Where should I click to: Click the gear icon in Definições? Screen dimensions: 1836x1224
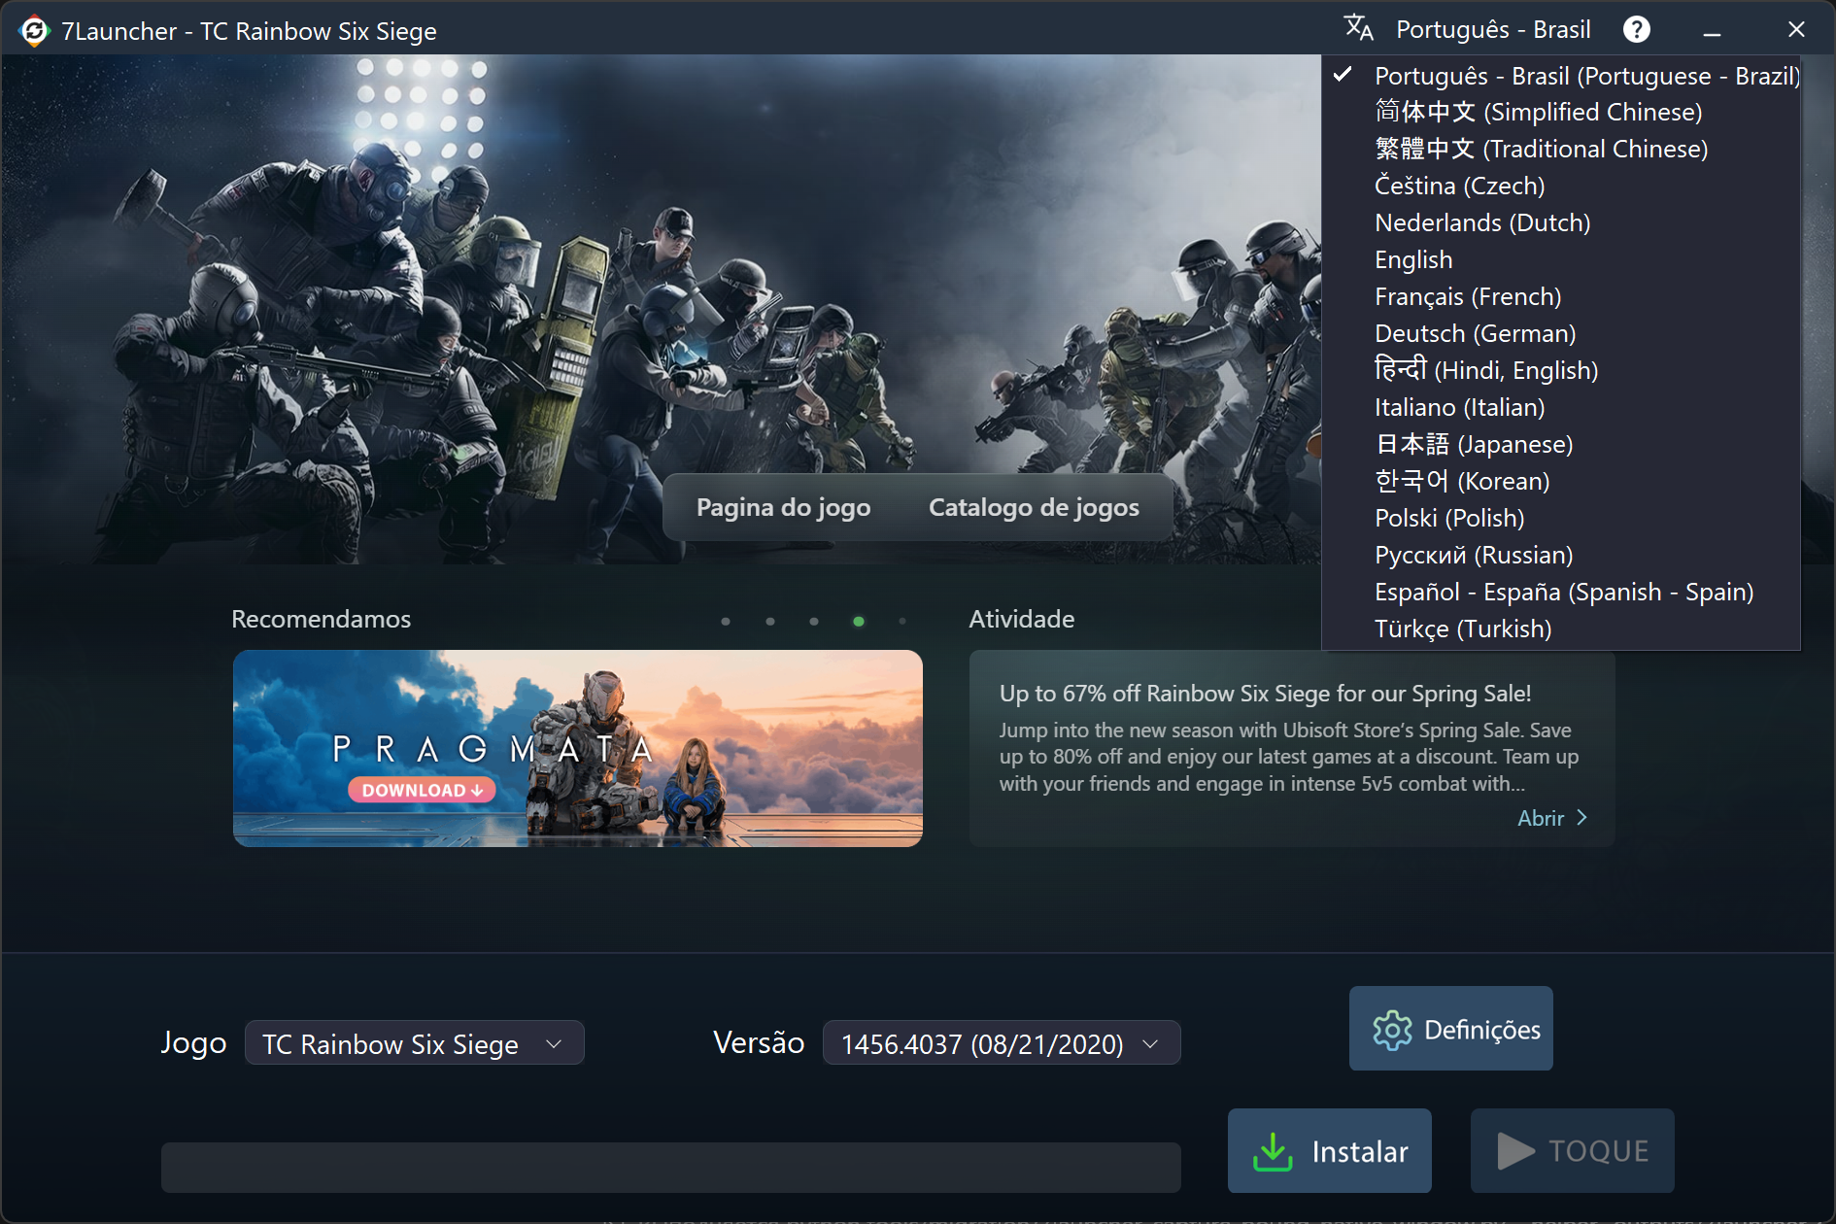[1392, 1030]
